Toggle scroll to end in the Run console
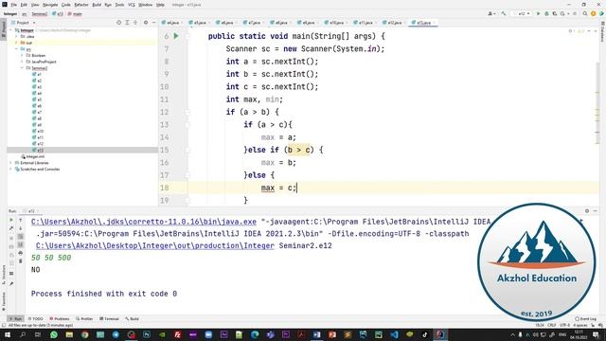Image resolution: width=606 pixels, height=341 pixels. tap(21, 244)
